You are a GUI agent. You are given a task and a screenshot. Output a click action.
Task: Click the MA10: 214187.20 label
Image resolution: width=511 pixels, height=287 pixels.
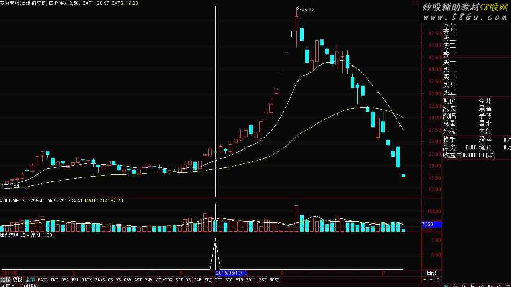point(104,201)
